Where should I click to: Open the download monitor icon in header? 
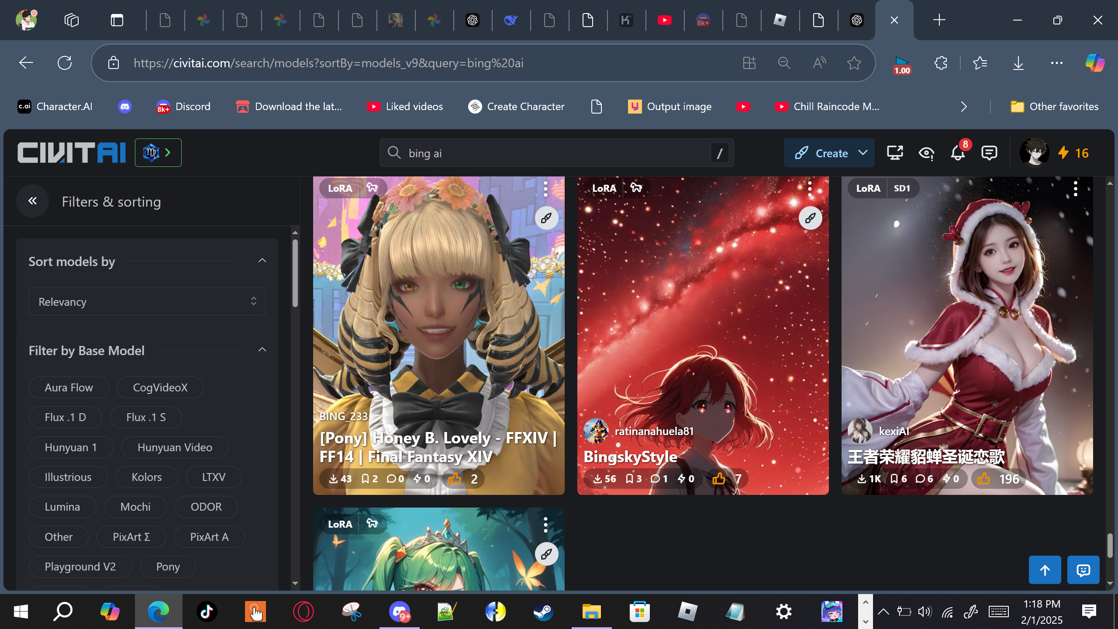point(894,153)
